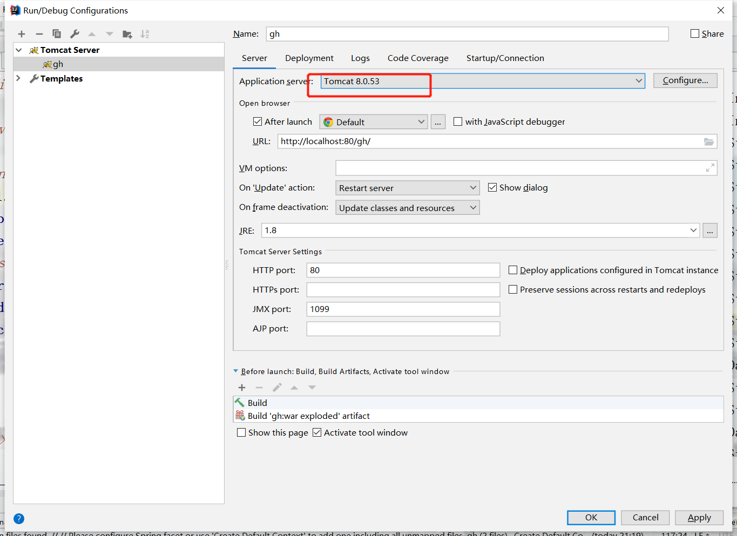Screen dimensions: 737x536
Task: Toggle the Activate tool window checkbox
Action: pyautogui.click(x=317, y=432)
